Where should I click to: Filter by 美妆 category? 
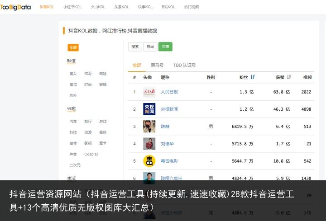(x=73, y=85)
